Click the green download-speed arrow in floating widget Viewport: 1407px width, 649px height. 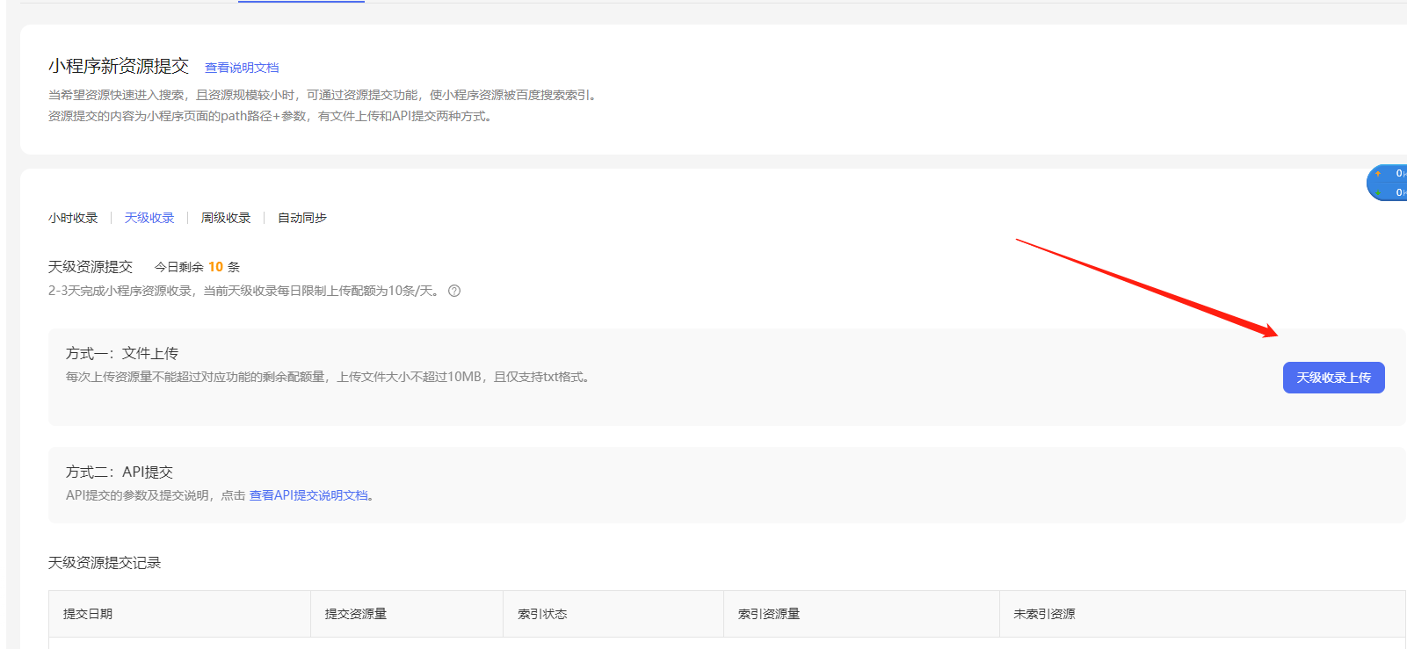pyautogui.click(x=1378, y=192)
